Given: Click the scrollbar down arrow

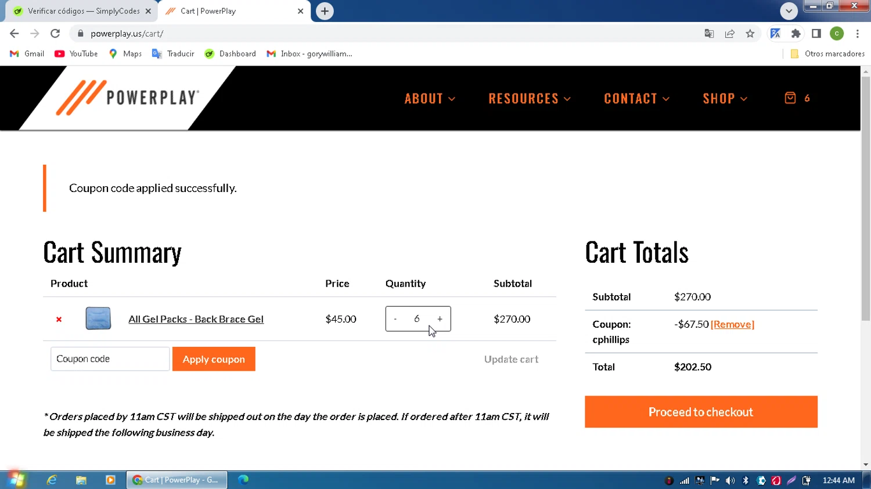Looking at the screenshot, I should [866, 465].
